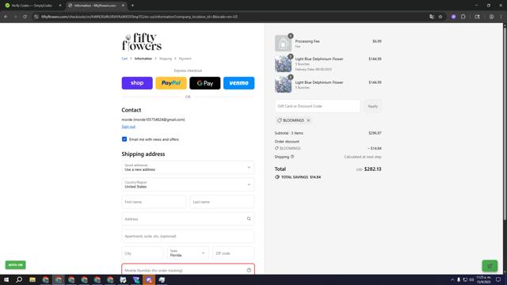Click the purple extension icon
Screen dimensions: 507x285
coord(453,17)
